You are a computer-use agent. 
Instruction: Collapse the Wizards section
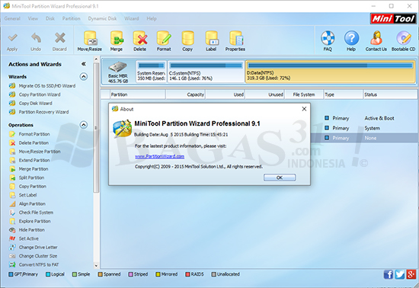pos(84,77)
